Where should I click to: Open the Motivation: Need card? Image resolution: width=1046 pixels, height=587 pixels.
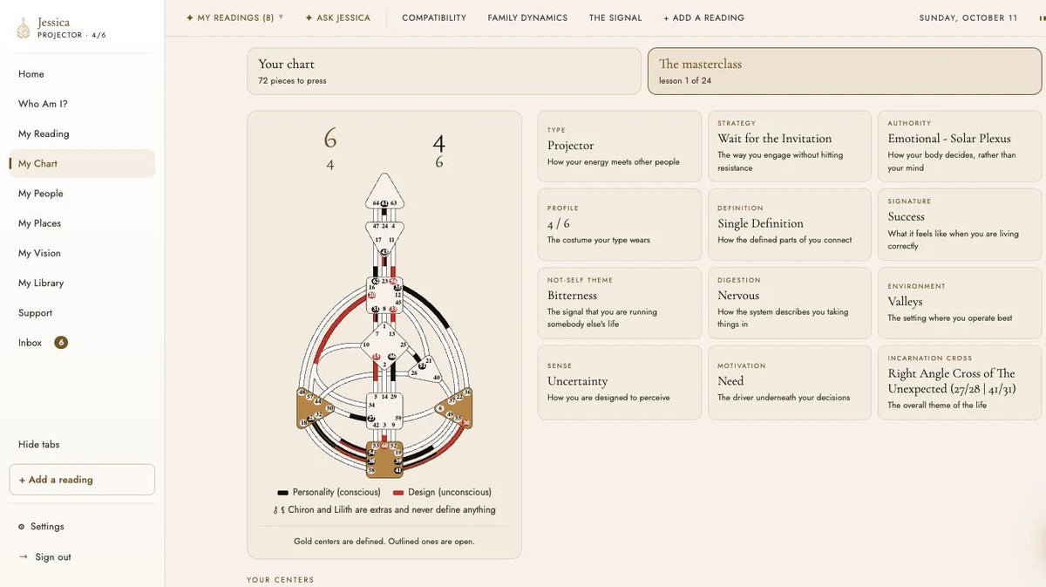click(x=790, y=383)
